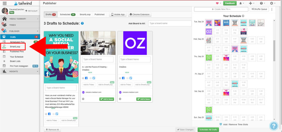Viewport: 282px width, 132px height.
Task: Click the Weekly Summary home icon
Action: 4,19
